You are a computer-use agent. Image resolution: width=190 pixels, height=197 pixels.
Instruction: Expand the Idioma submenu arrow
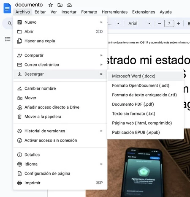pos(101,164)
